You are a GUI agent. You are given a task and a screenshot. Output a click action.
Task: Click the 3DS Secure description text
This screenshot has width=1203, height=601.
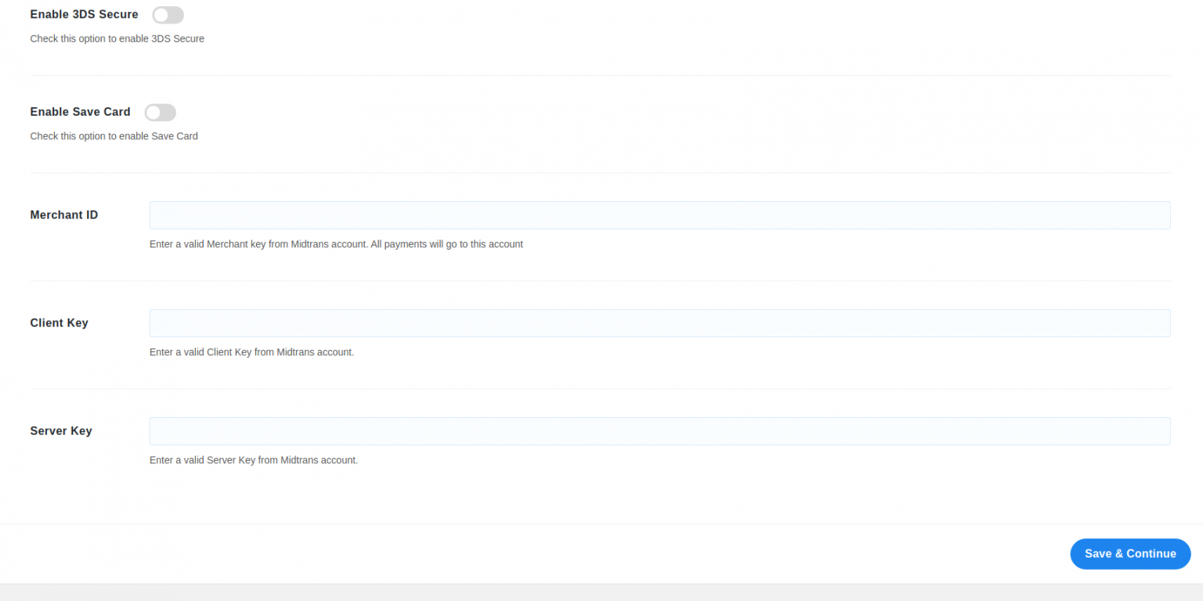coord(117,38)
